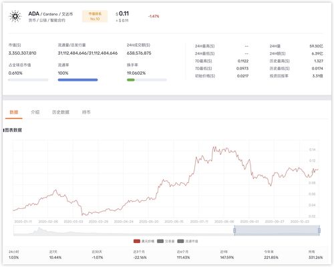
Task: Click the coin category tags under ADA
Action: [47, 20]
